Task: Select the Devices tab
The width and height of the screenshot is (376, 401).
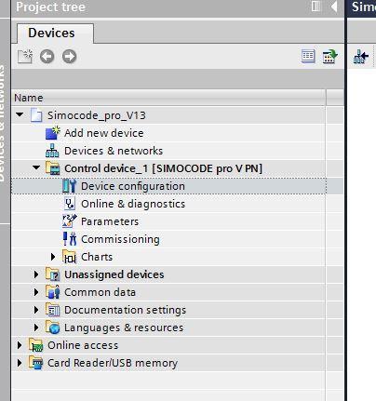Action: pos(55,33)
